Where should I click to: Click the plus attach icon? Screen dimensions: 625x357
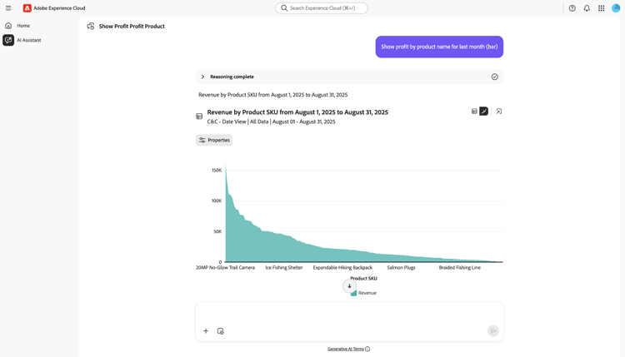pos(206,331)
